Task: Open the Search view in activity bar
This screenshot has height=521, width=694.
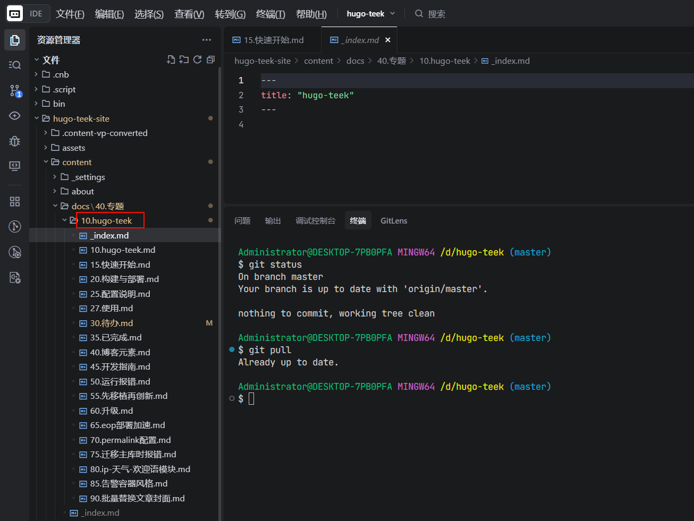Action: (15, 65)
